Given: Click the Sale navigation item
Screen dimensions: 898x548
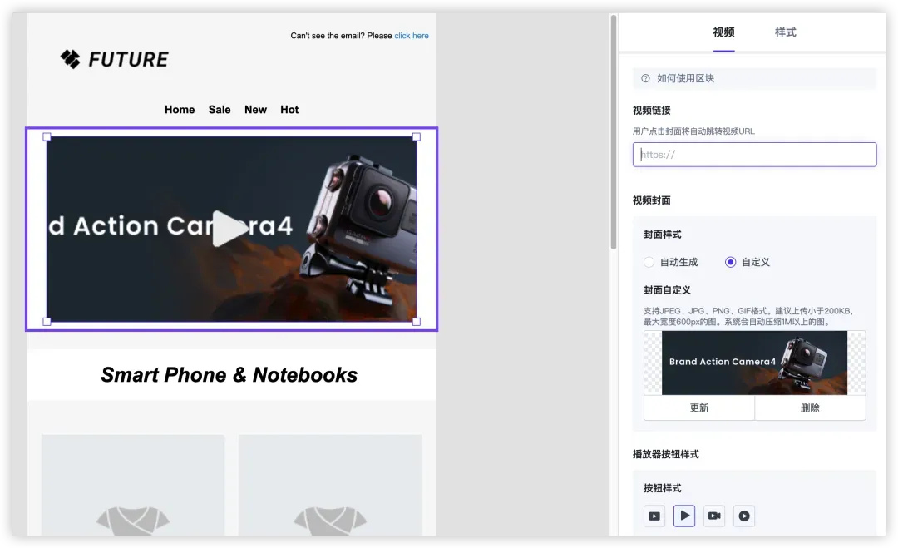Looking at the screenshot, I should pyautogui.click(x=220, y=110).
